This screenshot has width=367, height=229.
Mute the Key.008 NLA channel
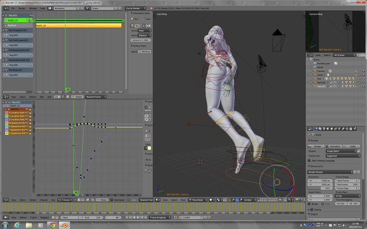(31, 45)
